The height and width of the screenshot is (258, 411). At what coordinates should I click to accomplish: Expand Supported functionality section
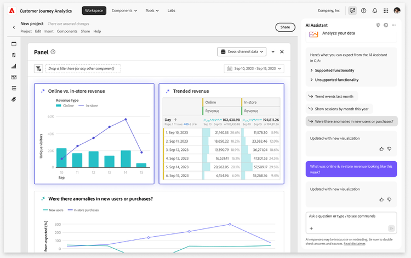334,70
